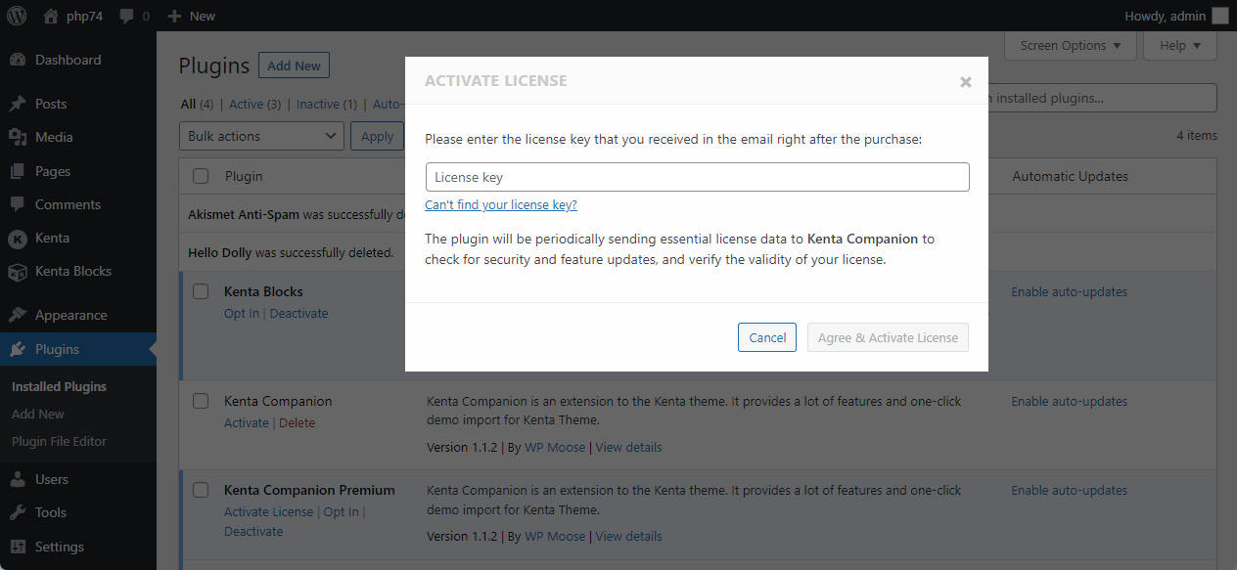Screen dimensions: 1237x570
Task: Open Pages icon in sidebar
Action: (x=18, y=171)
